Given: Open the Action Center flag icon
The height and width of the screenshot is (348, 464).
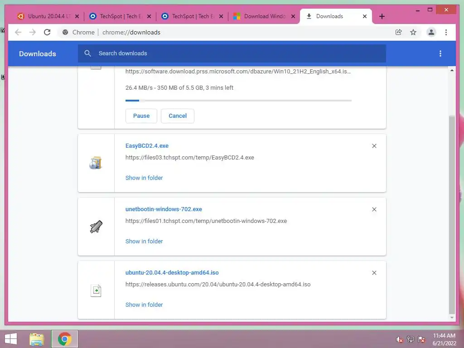Looking at the screenshot, I should pos(421,339).
